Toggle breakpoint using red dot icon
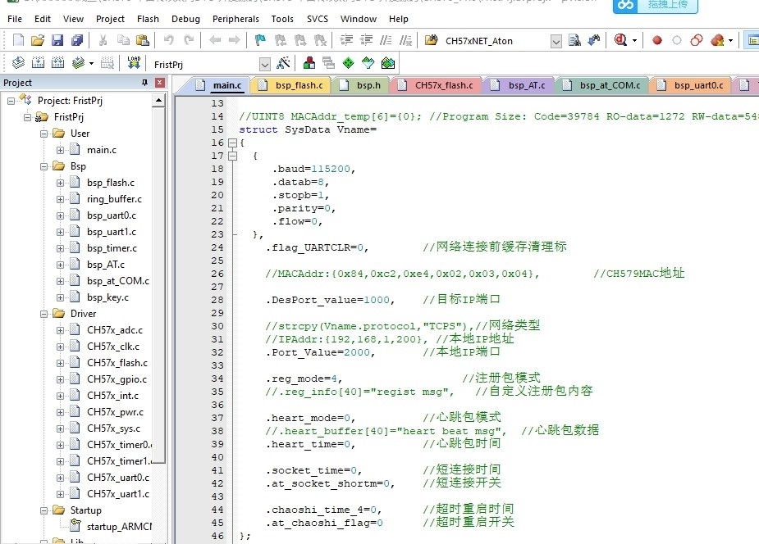The height and width of the screenshot is (544, 759). 657,40
